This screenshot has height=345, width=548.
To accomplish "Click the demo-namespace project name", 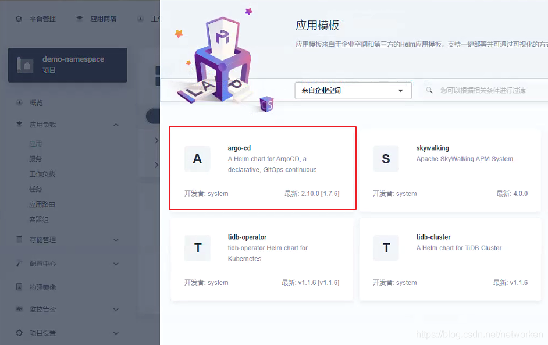I will 73,59.
